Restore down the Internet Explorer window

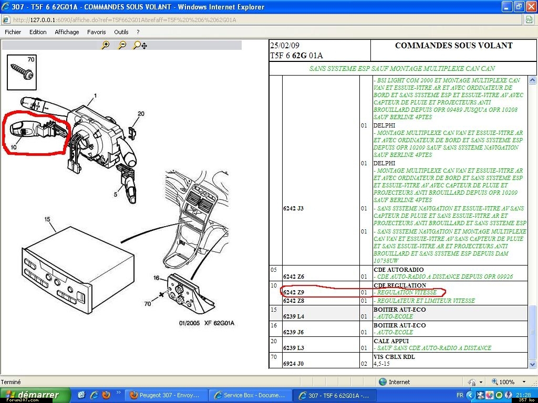[x=519, y=6]
